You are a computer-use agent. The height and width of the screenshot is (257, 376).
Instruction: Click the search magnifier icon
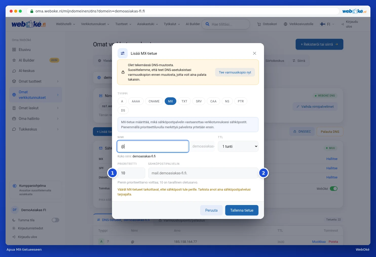pyautogui.click(x=207, y=24)
